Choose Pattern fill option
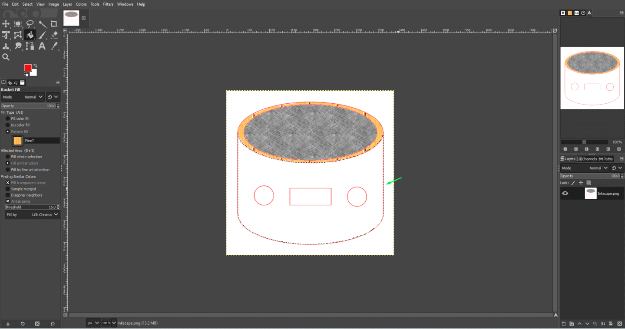 17,132
